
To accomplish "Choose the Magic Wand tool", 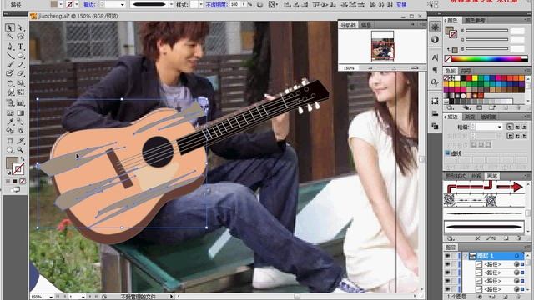I will tap(10, 37).
